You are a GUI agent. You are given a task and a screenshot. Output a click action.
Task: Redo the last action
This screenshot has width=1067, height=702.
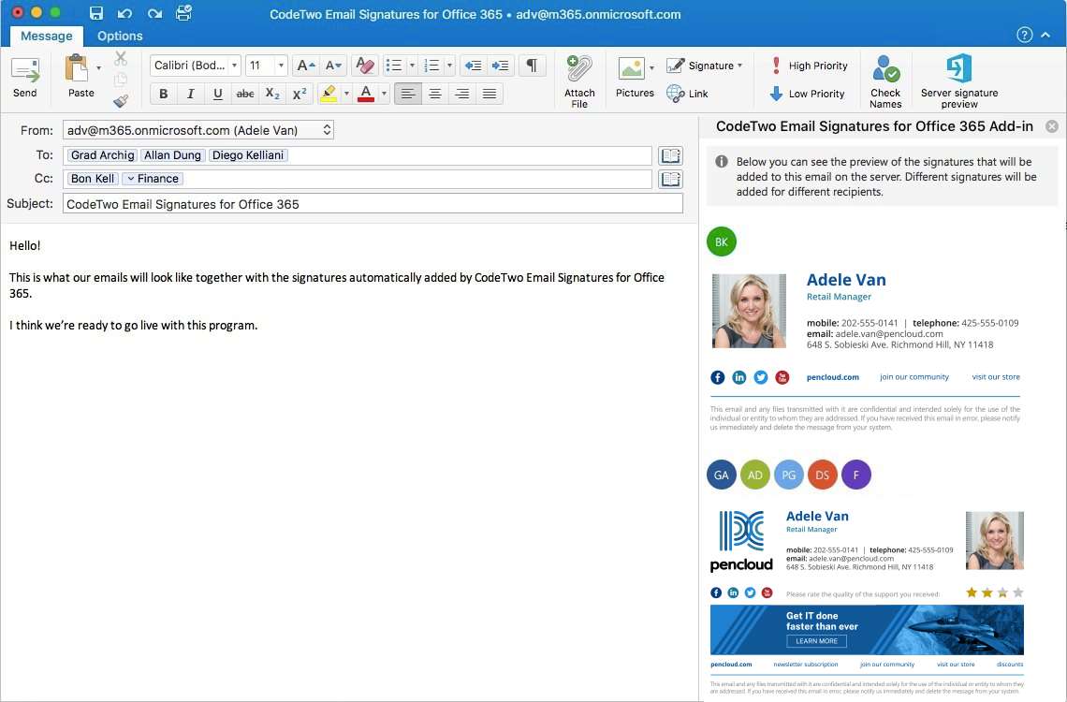coord(154,13)
